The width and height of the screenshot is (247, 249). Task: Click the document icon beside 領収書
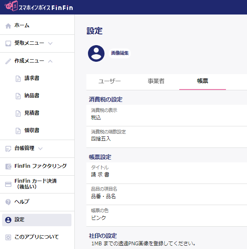[18, 131]
